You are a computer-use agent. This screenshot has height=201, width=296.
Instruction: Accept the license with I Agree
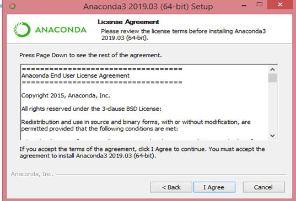[x=214, y=187]
